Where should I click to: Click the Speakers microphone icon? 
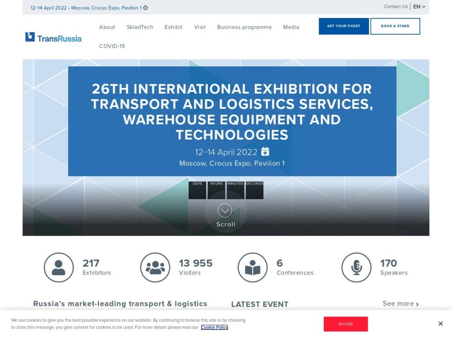[356, 267]
